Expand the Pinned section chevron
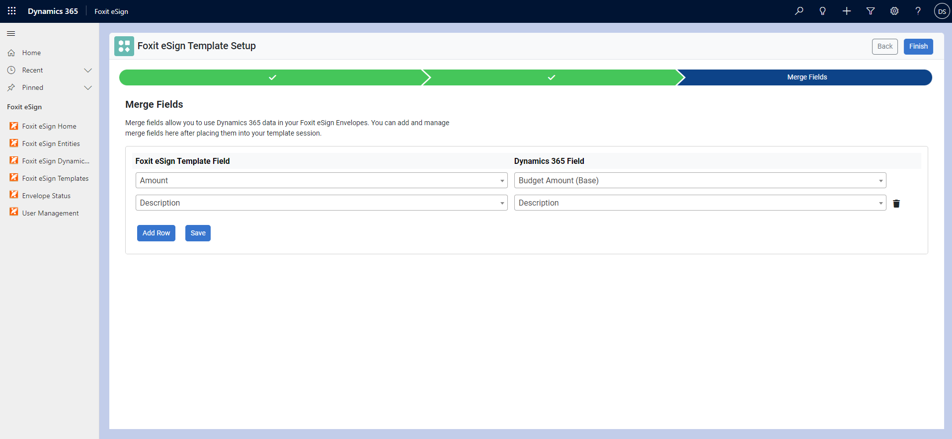This screenshot has width=952, height=439. pyautogui.click(x=88, y=87)
